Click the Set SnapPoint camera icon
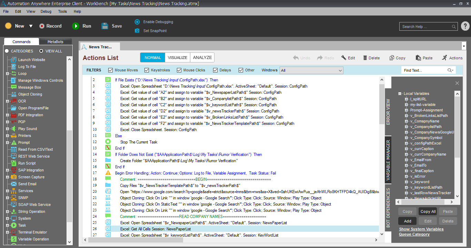Viewport: 471px width, 248px height. (137, 31)
